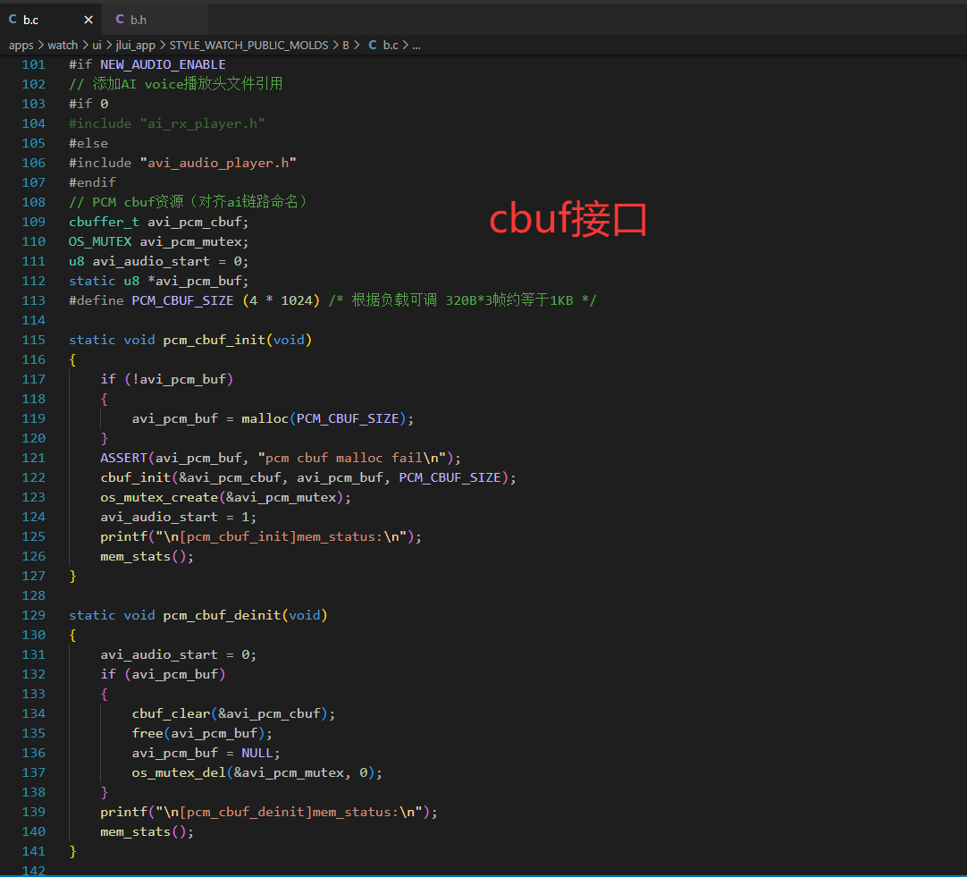Open the STYLE_WATCH_PUBLIC_MOLDS breadcrumb segment
Image resolution: width=967 pixels, height=877 pixels.
248,46
